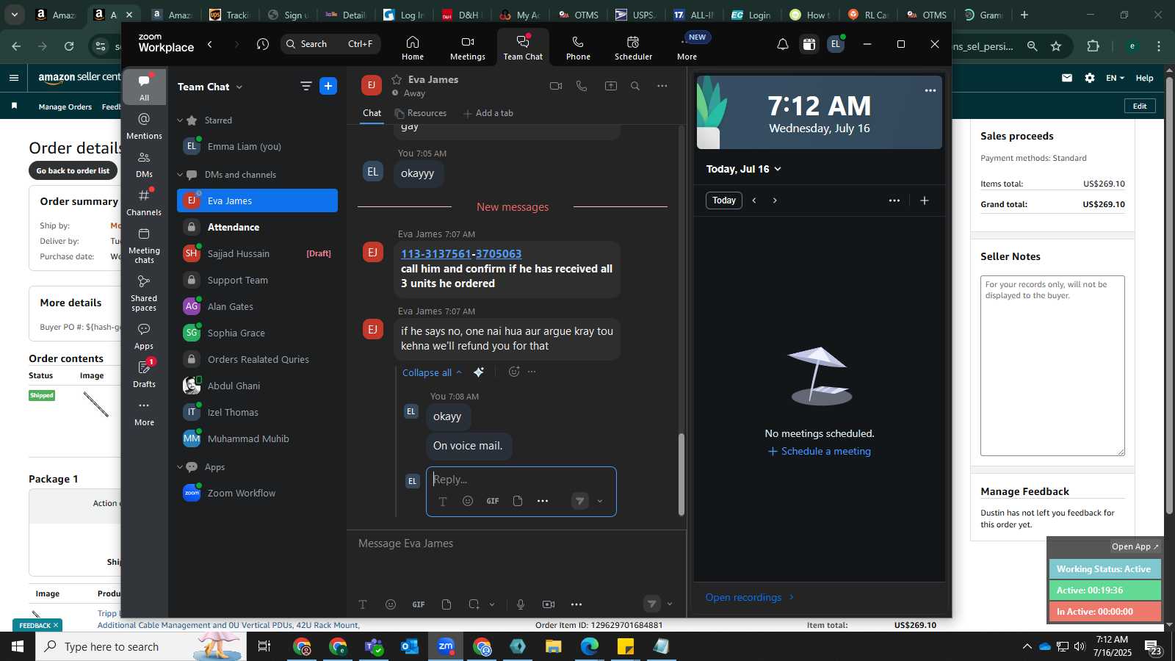Switch to the Scheduler tab in Zoom

pyautogui.click(x=633, y=48)
